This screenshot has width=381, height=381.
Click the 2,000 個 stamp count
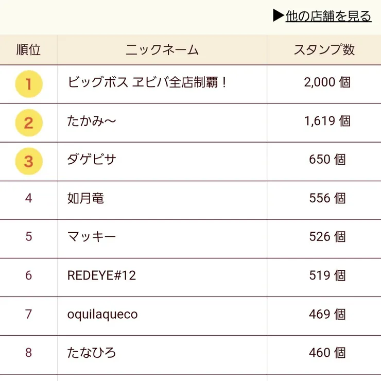pos(327,82)
